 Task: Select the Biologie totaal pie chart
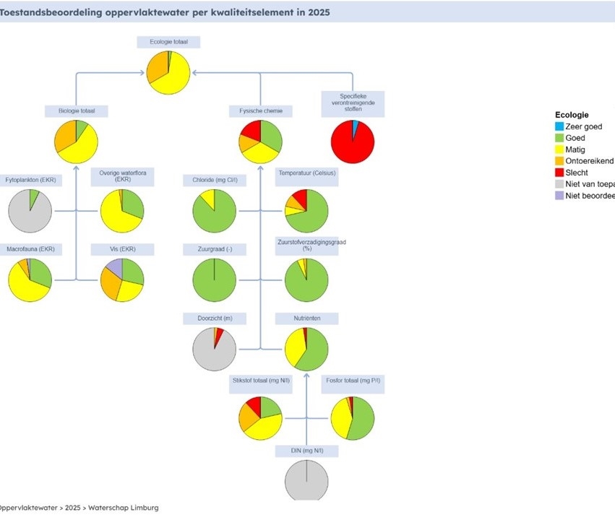coord(77,142)
